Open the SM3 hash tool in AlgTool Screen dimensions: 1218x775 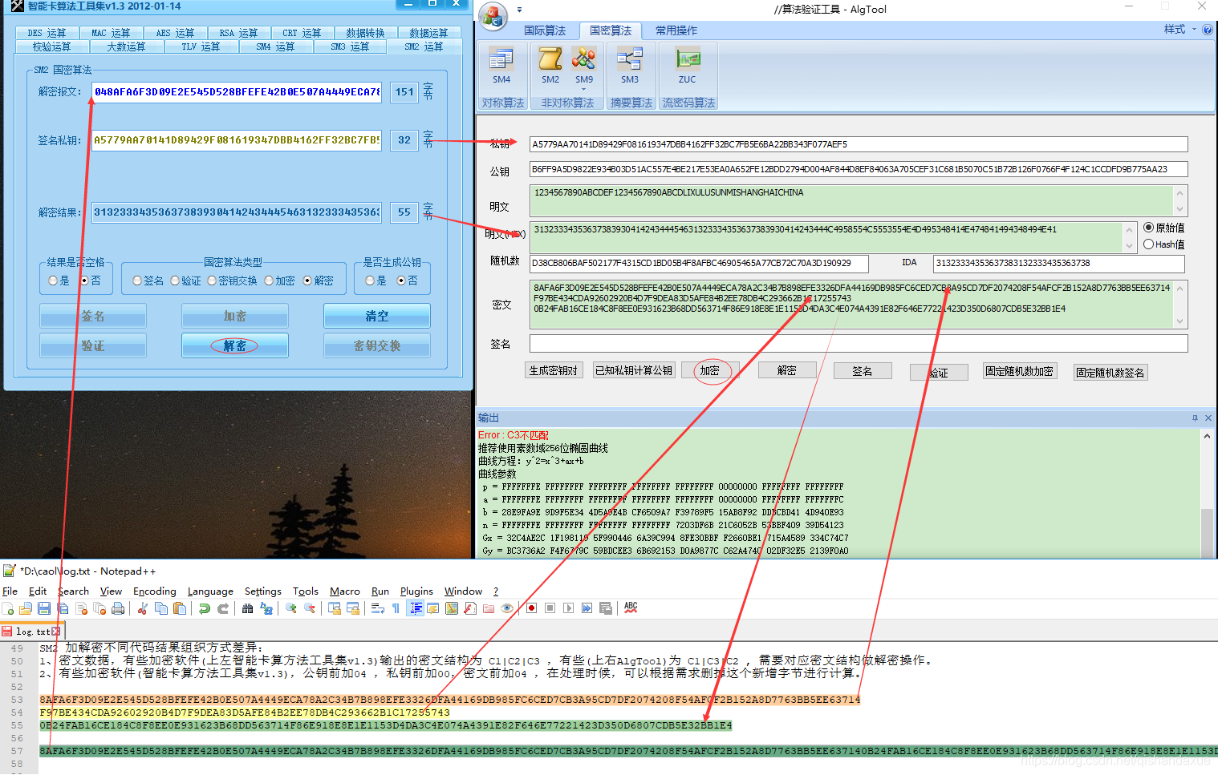click(630, 64)
